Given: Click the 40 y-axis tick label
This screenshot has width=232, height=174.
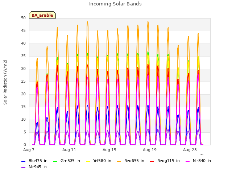Looking at the screenshot, I should pos(23,43).
